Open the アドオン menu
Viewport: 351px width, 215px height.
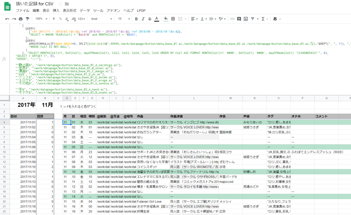[x=113, y=11]
